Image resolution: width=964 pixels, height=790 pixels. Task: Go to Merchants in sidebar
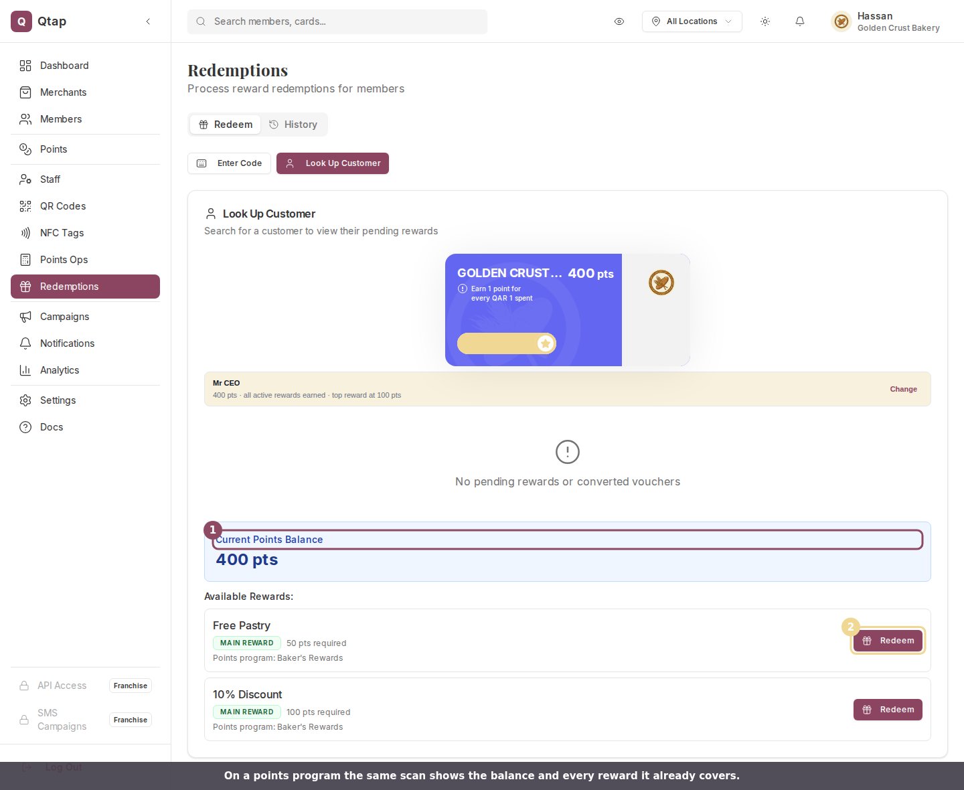(x=85, y=92)
